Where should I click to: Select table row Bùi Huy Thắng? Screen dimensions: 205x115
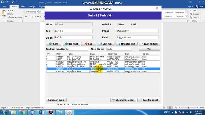pyautogui.click(x=103, y=57)
